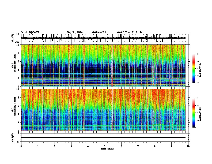Click the '5' tick on ch.3(V) axis
This screenshot has width=212, height=164.
[x=19, y=133]
